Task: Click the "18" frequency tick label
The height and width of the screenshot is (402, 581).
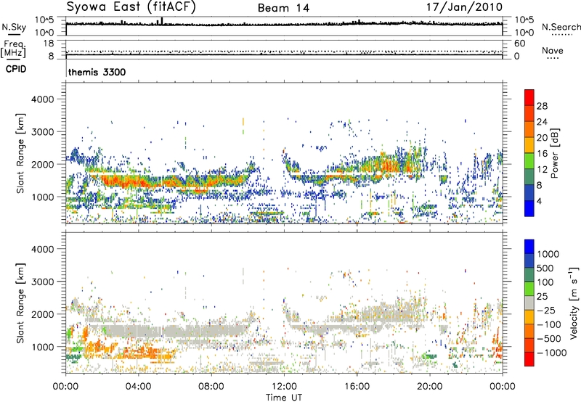Action: [49, 44]
